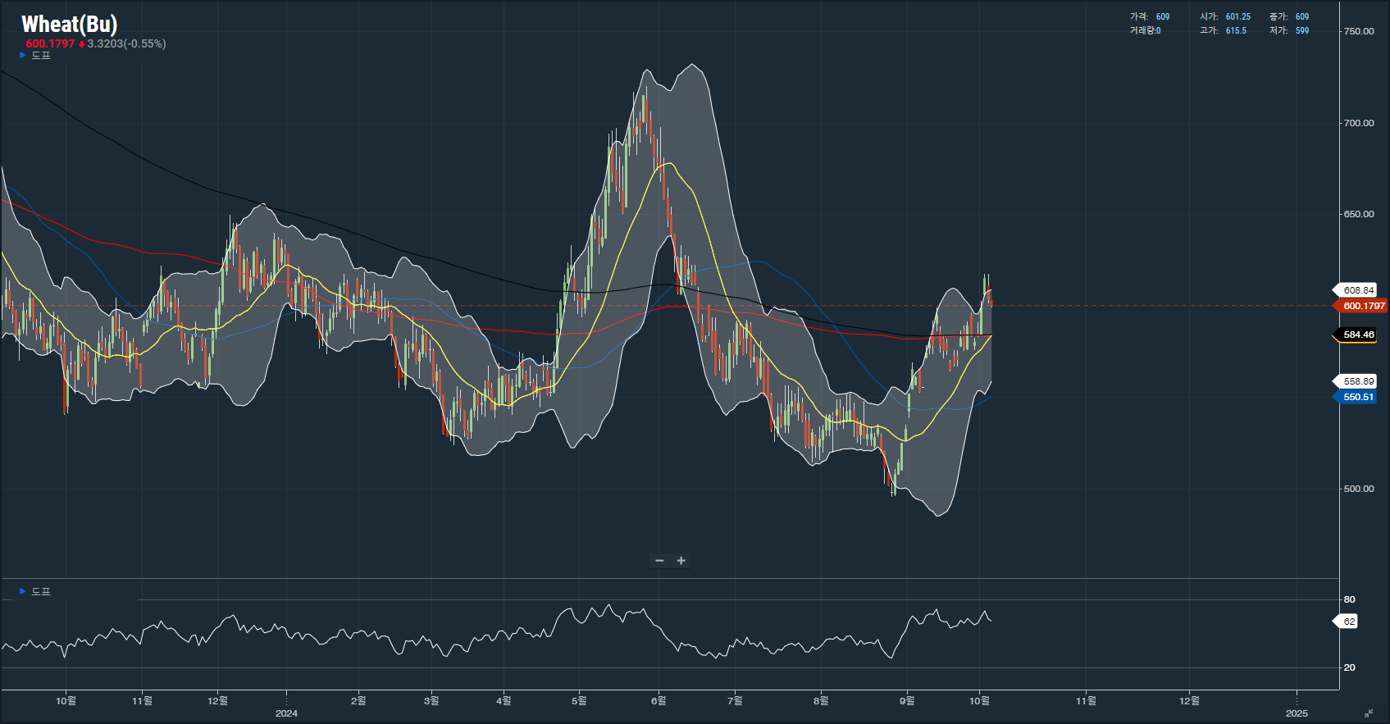The width and height of the screenshot is (1390, 724).
Task: Click the 558.89 lower band price tag
Action: tap(1358, 381)
